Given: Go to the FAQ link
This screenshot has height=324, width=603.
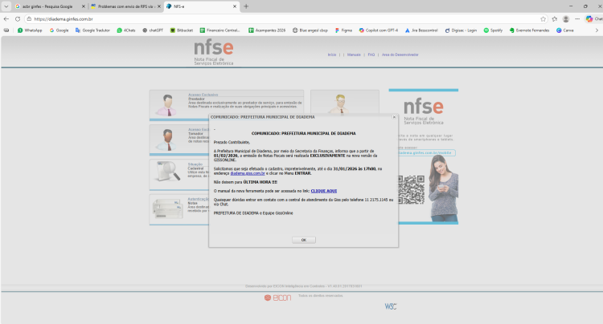Looking at the screenshot, I should (x=371, y=55).
